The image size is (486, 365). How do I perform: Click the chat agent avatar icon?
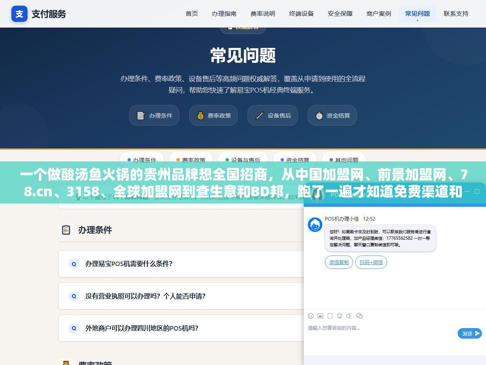pos(315,225)
